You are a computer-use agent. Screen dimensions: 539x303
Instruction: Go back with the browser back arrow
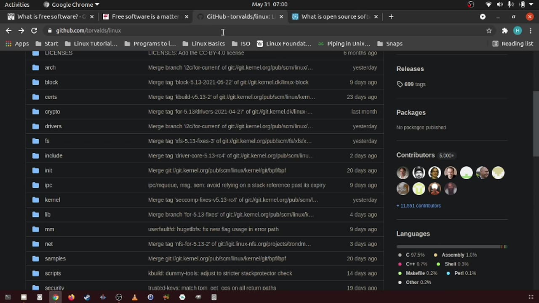pos(8,30)
